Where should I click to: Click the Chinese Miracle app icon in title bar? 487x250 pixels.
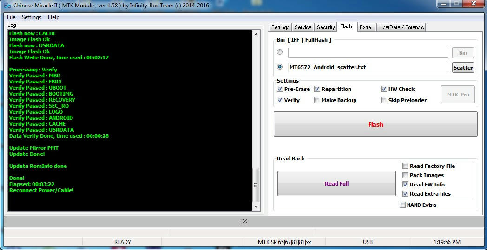7,6
